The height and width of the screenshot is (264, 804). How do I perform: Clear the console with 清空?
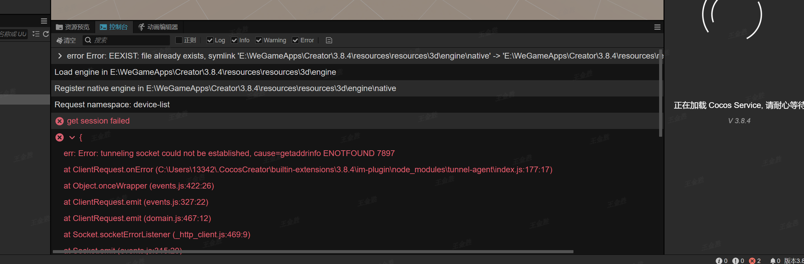(66, 40)
